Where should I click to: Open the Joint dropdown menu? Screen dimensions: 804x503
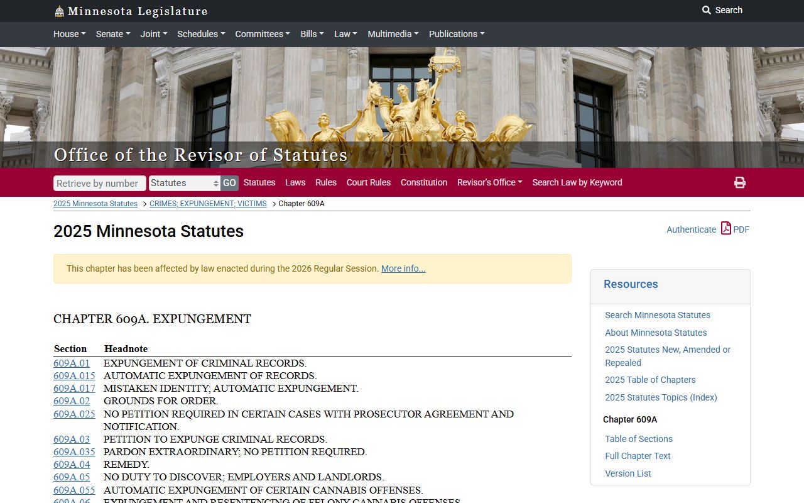tap(154, 34)
